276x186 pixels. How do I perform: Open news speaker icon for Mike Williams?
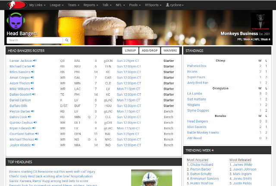32,89
